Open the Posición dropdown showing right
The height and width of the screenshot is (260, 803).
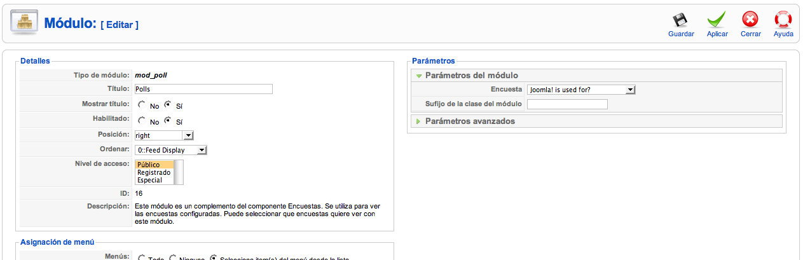pos(163,135)
